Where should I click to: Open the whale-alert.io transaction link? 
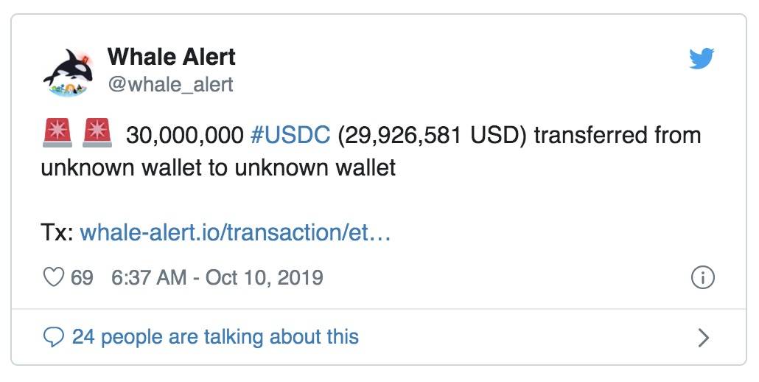235,232
